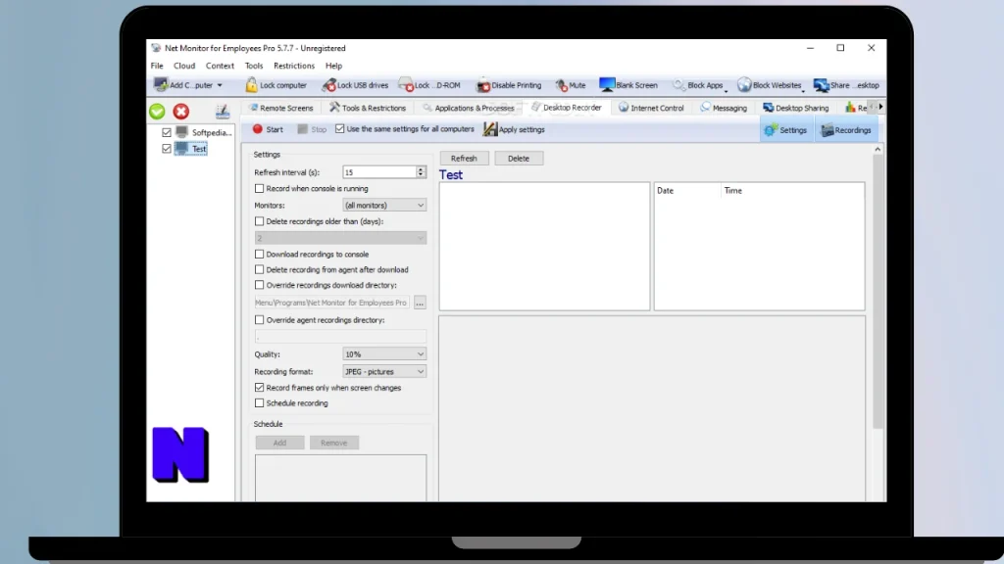Click the Refresh button
The image size is (1004, 564).
464,158
